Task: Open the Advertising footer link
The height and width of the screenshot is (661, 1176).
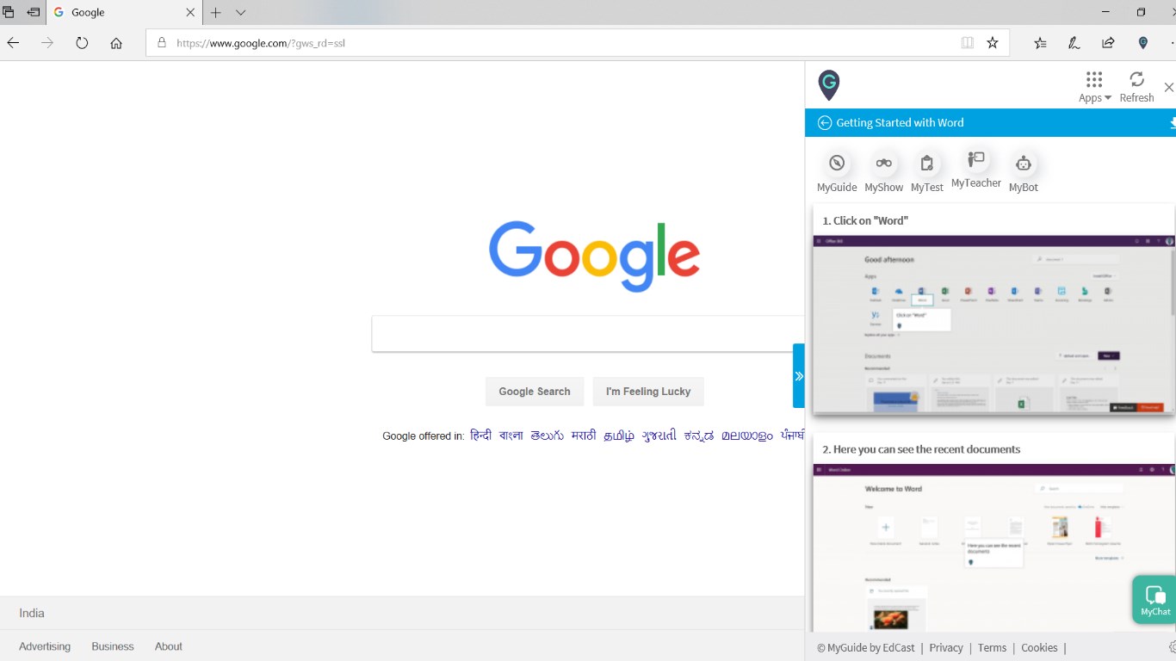Action: (x=45, y=646)
